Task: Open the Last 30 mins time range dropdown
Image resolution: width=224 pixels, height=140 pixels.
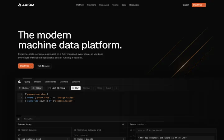Action: (58, 88)
